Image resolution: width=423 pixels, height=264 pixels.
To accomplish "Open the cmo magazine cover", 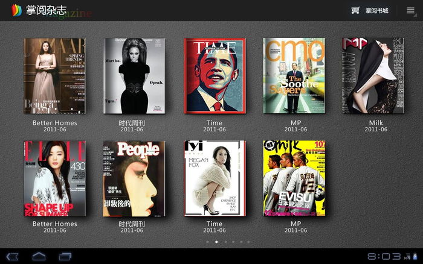I will [294, 76].
